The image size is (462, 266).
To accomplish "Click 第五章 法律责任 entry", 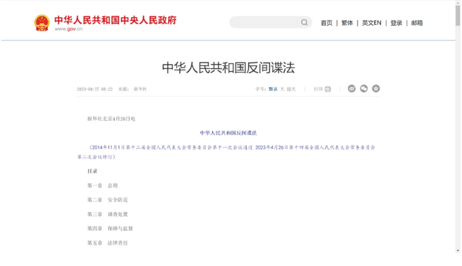I will [x=107, y=243].
